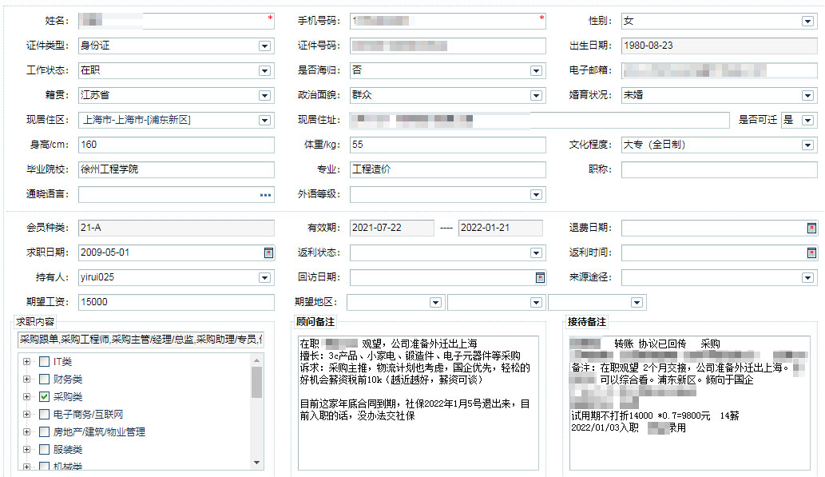Open the calendar picker for 求职日期
The width and height of the screenshot is (825, 477).
(x=268, y=252)
